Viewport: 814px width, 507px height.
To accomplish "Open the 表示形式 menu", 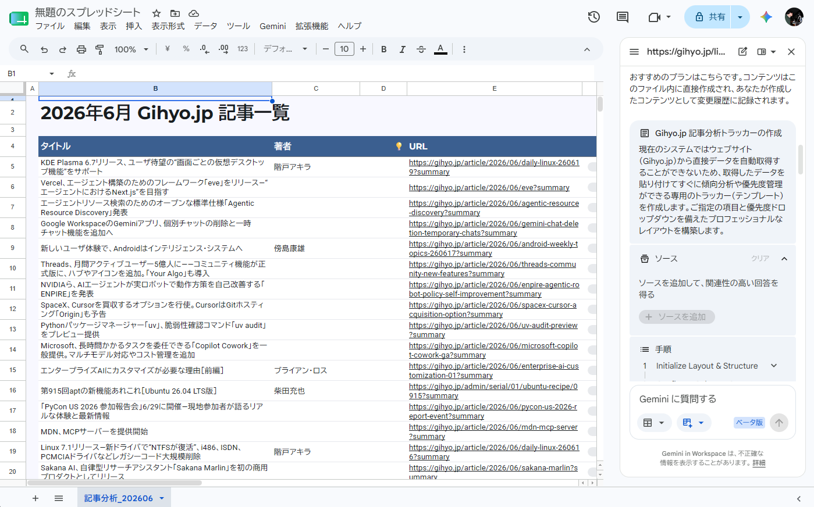I will [168, 26].
